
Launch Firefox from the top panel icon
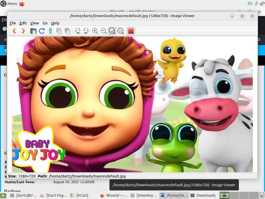pyautogui.click(x=22, y=4)
